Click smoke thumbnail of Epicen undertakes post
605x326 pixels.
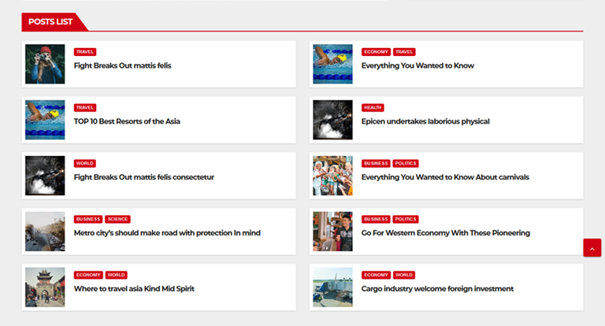[332, 120]
